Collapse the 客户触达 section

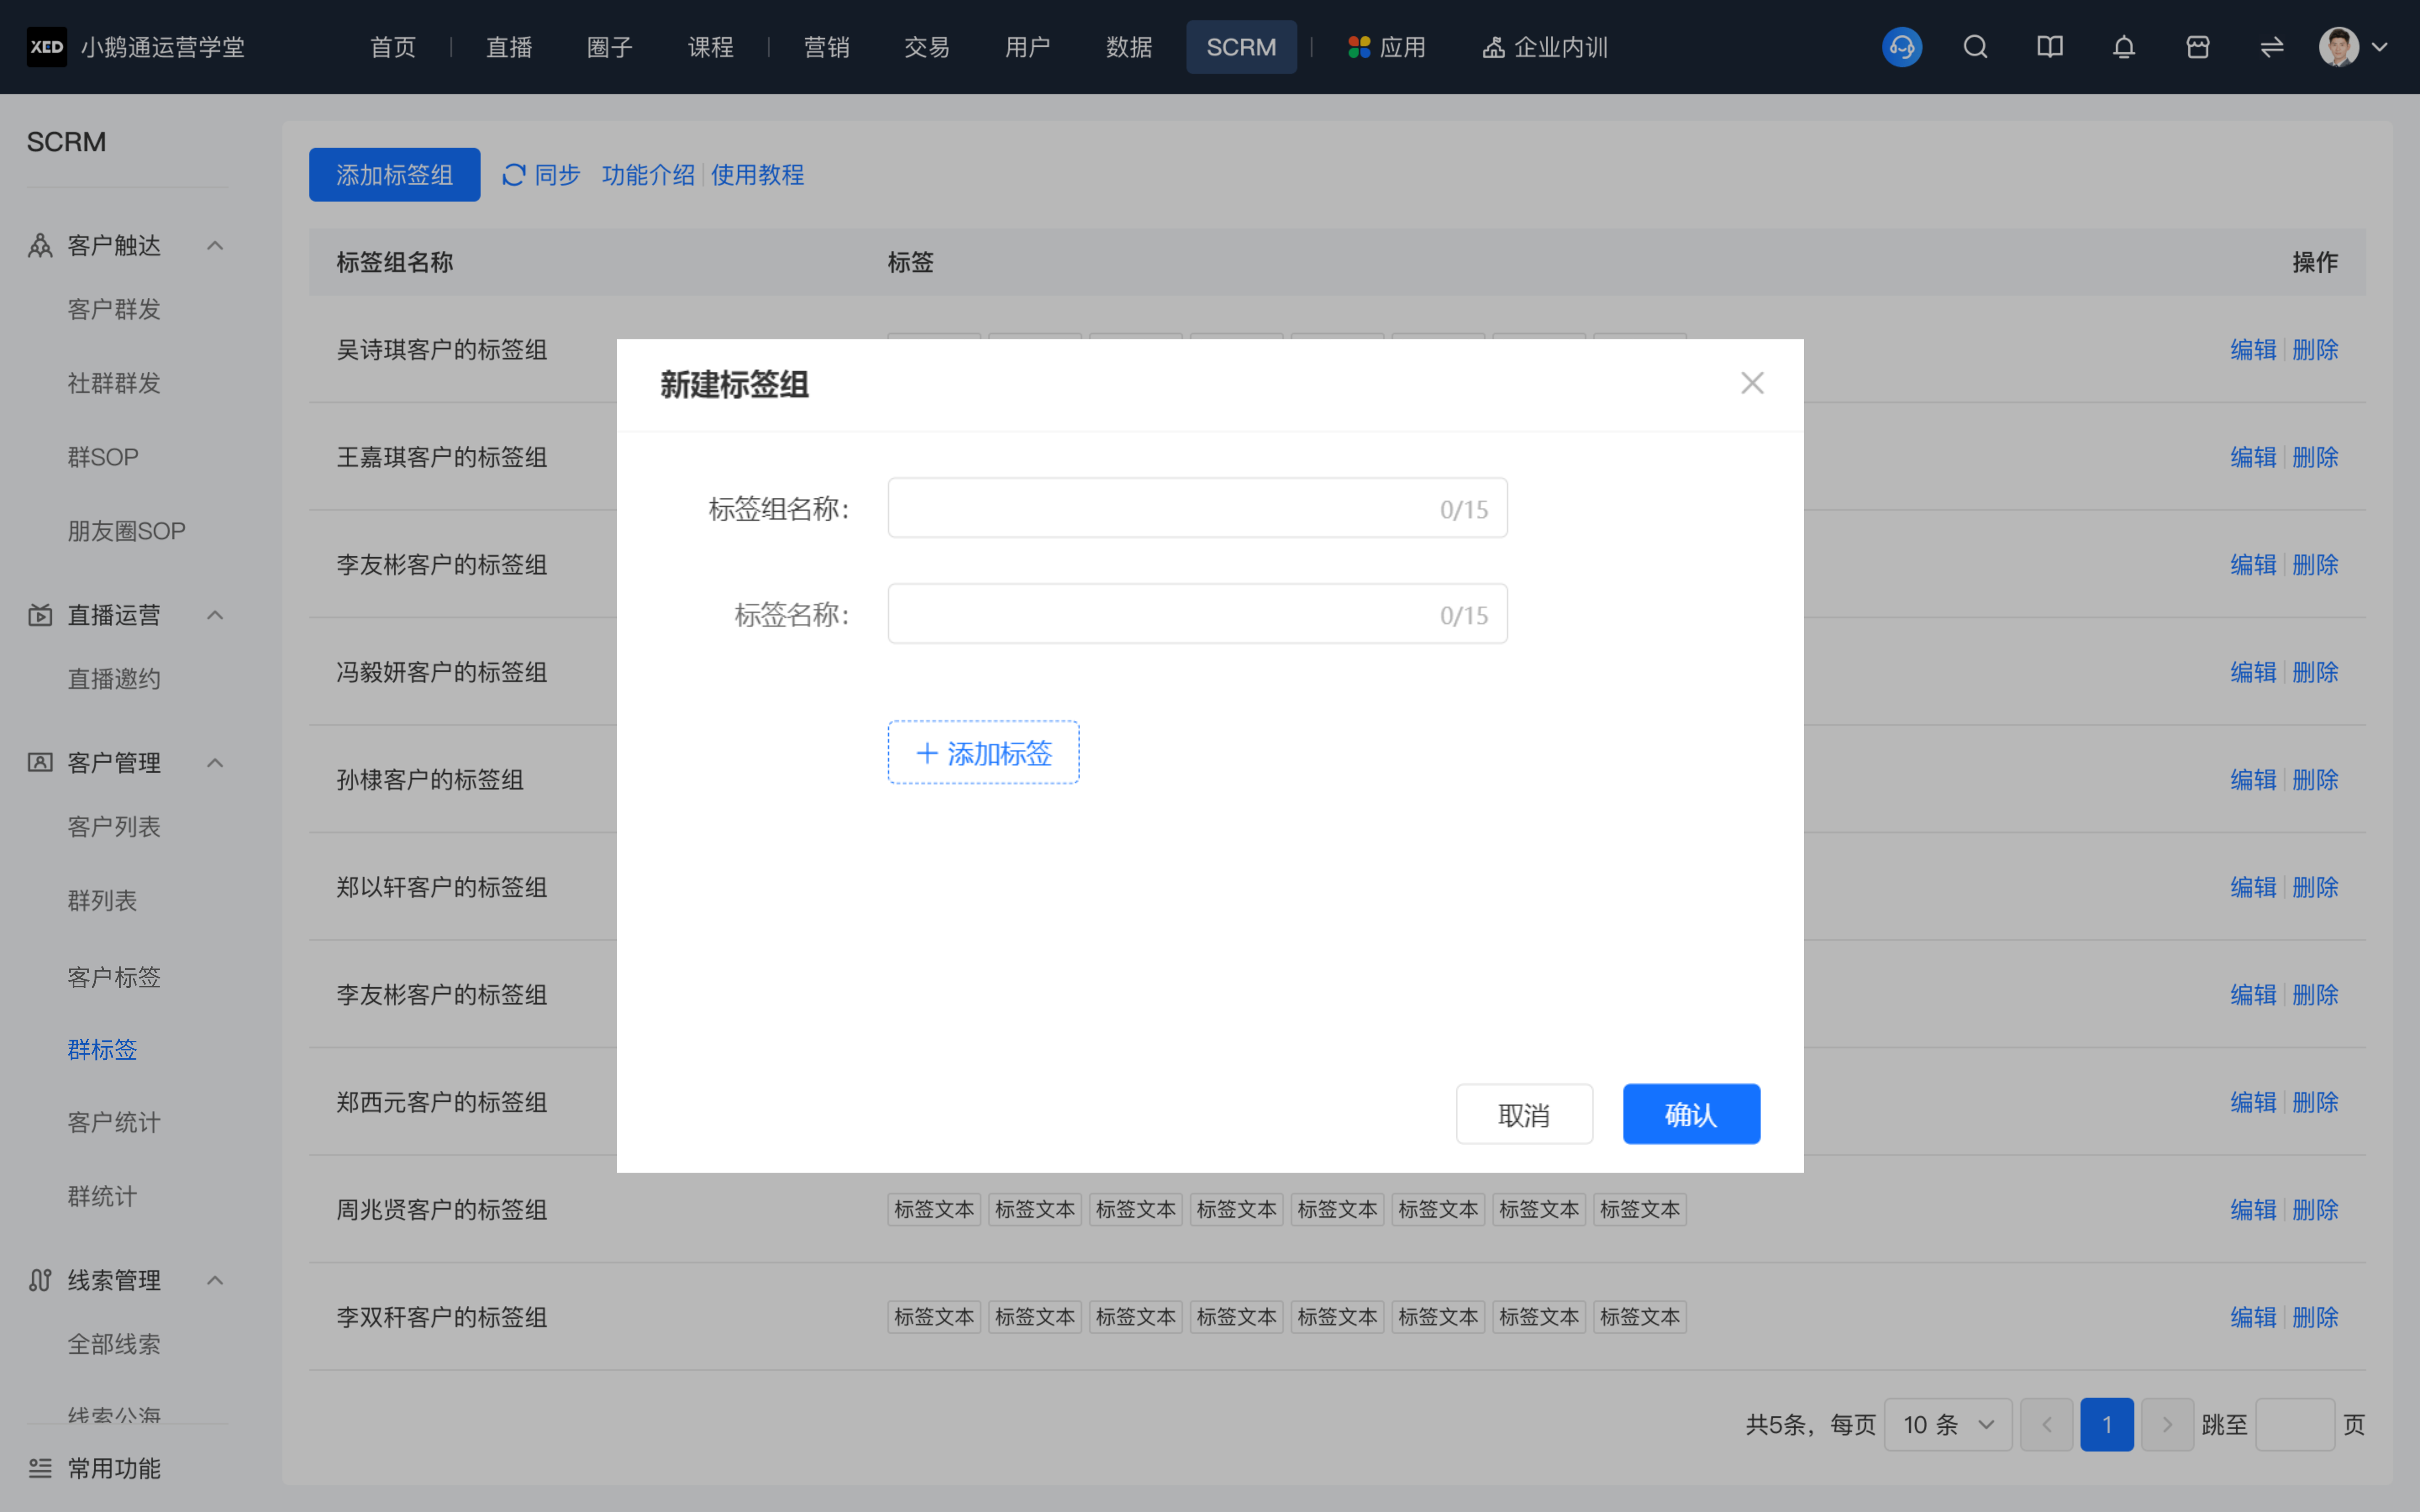tap(215, 246)
